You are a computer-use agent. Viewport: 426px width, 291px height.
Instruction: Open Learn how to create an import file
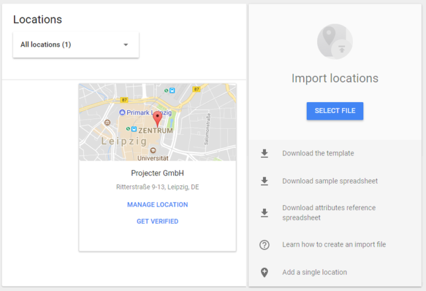pyautogui.click(x=334, y=244)
